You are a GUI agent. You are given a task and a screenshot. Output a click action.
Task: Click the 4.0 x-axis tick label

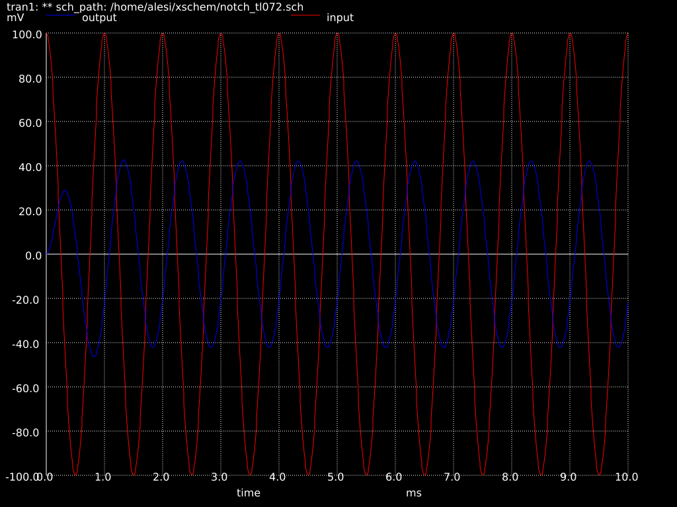pyautogui.click(x=277, y=477)
